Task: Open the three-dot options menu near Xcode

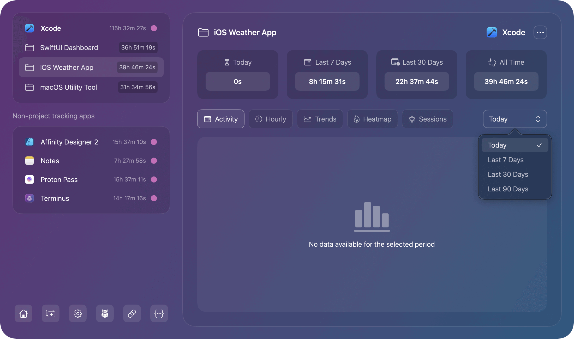Action: [540, 32]
